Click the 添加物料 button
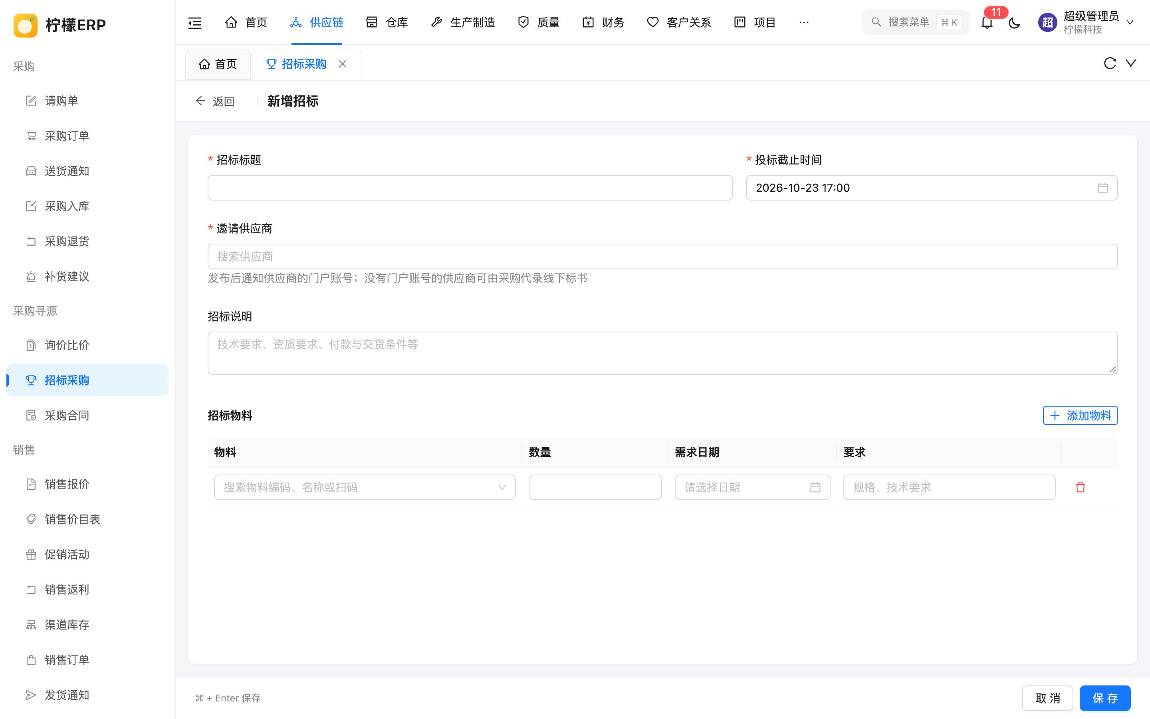The height and width of the screenshot is (719, 1150). tap(1080, 415)
